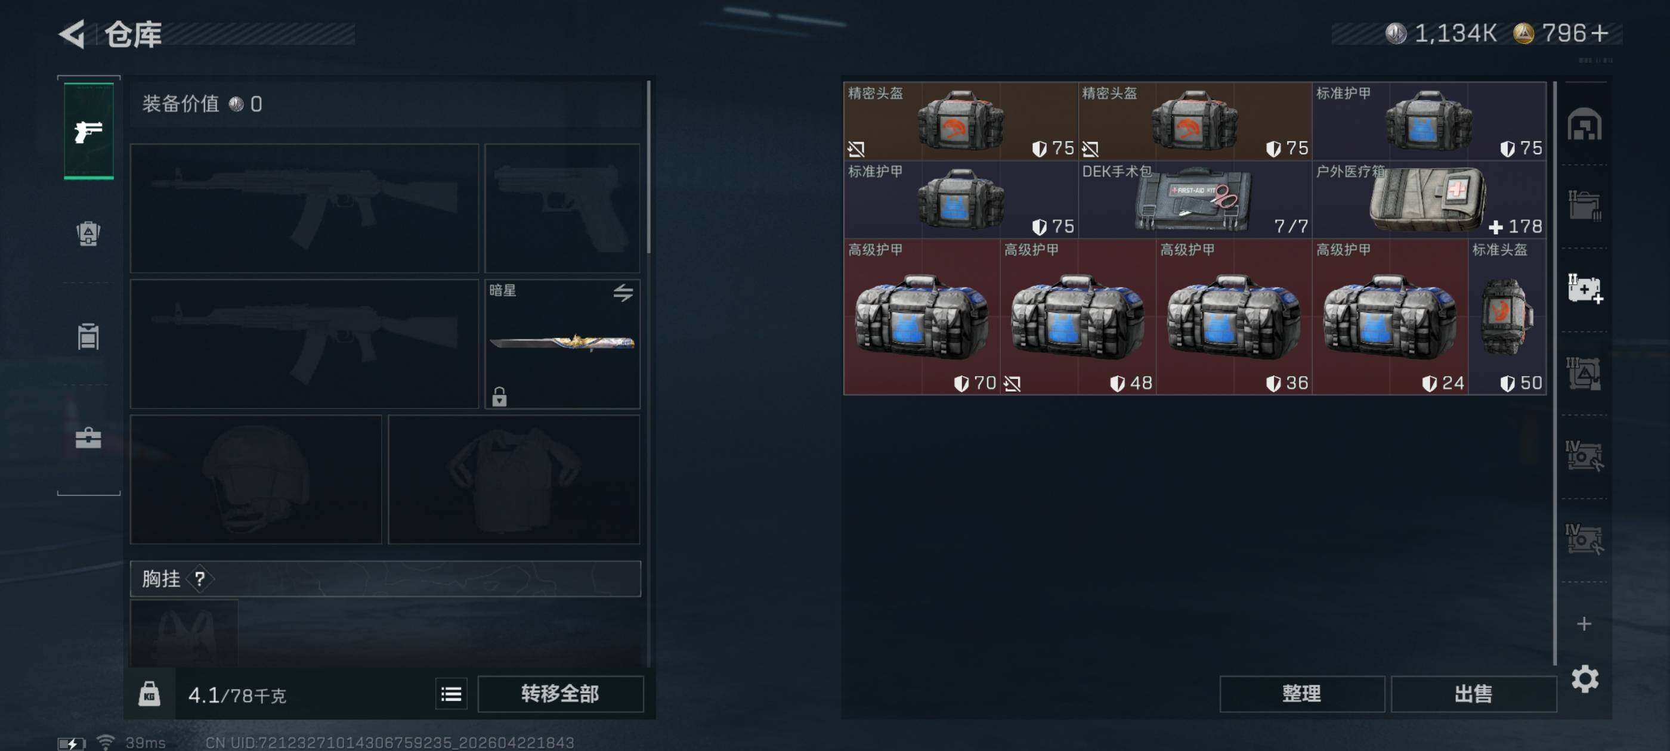This screenshot has height=751, width=1670.
Task: Select the weapons pistol tab in left sidebar
Action: tap(89, 131)
